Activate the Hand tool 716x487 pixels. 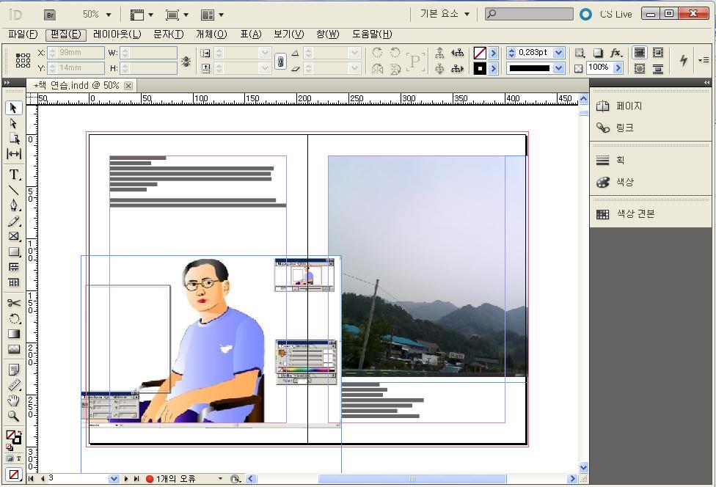tap(14, 400)
